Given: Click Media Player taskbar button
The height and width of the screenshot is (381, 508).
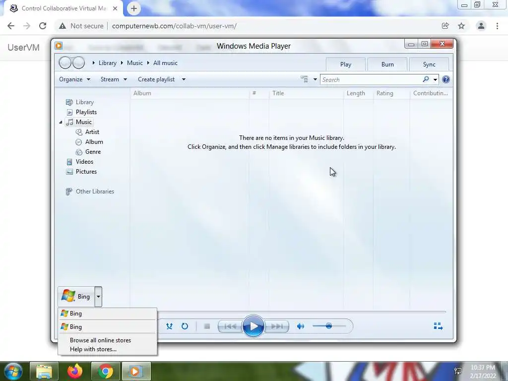Looking at the screenshot, I should (x=136, y=371).
